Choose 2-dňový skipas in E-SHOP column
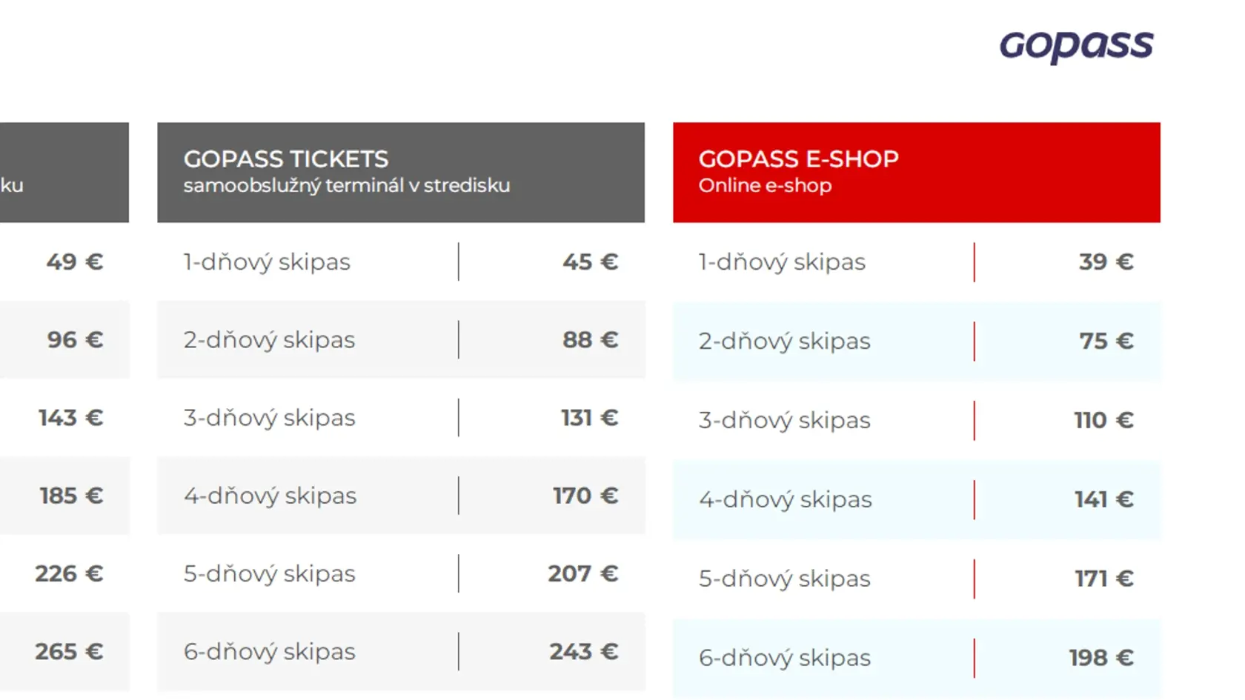Viewport: 1245px width, 700px height. [x=784, y=341]
